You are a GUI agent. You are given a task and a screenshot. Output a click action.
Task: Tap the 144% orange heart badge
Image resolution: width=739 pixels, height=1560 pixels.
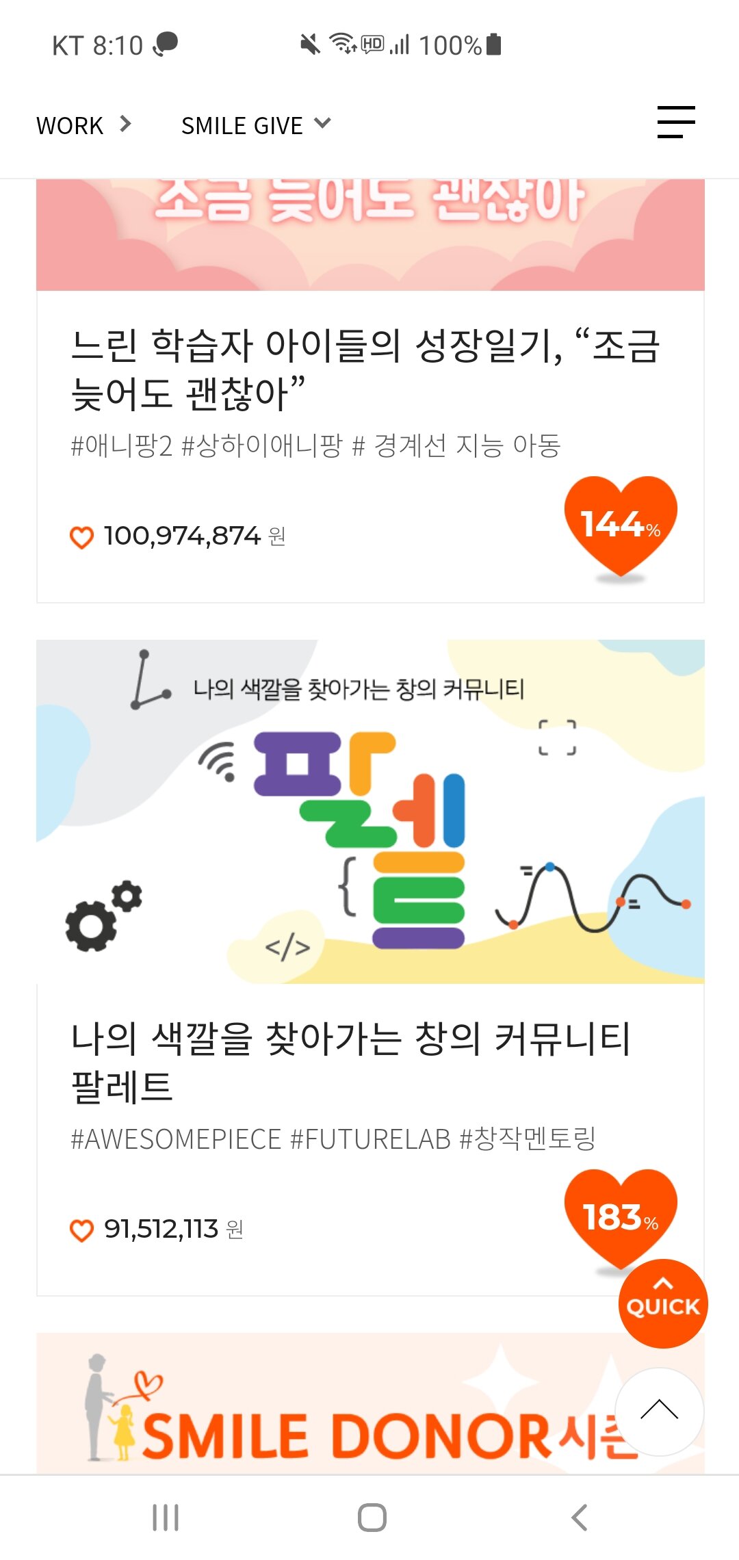click(x=620, y=525)
